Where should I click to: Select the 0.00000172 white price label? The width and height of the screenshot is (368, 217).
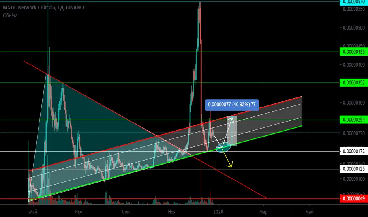tap(354, 152)
